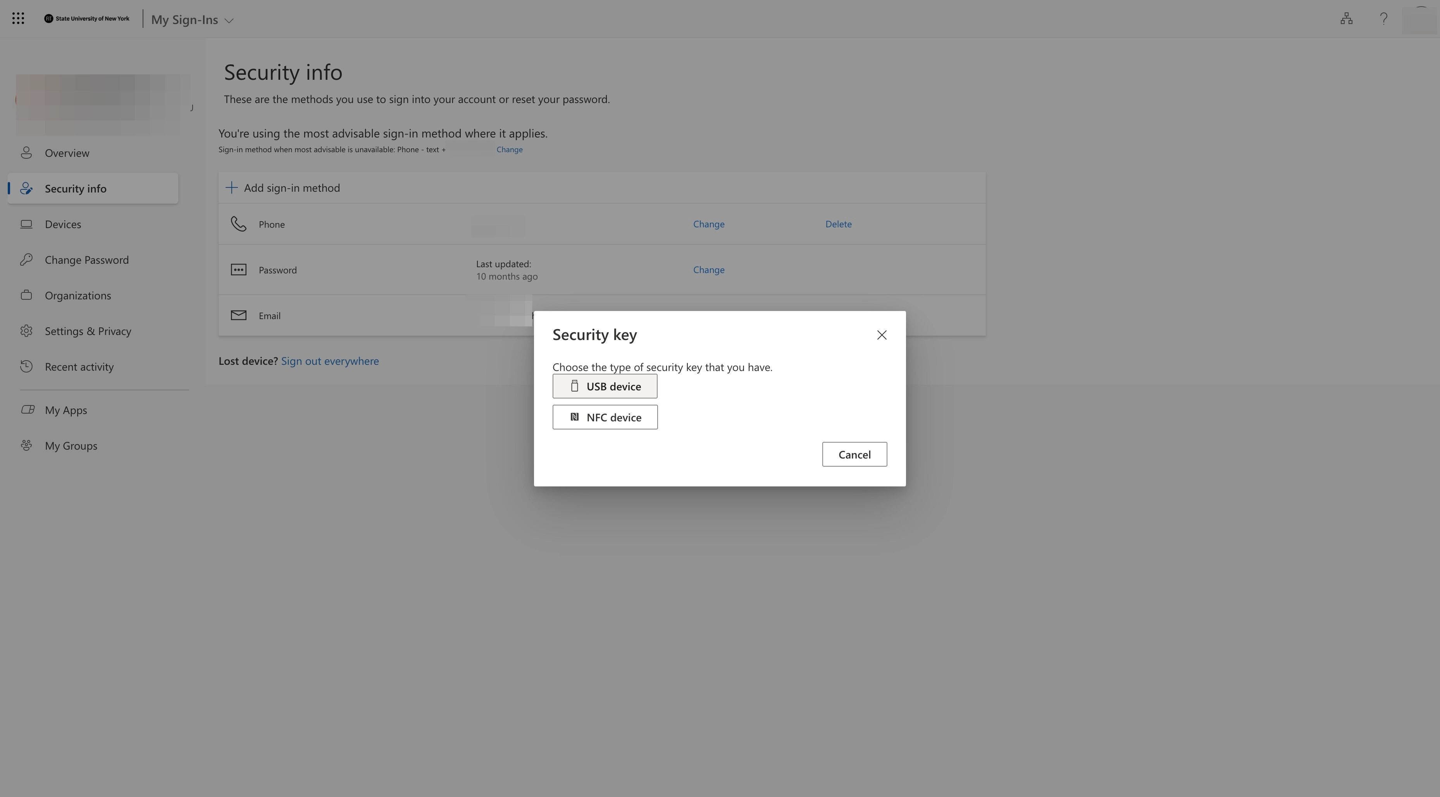View Recent activity clock icon
Viewport: 1440px width, 797px height.
(26, 367)
